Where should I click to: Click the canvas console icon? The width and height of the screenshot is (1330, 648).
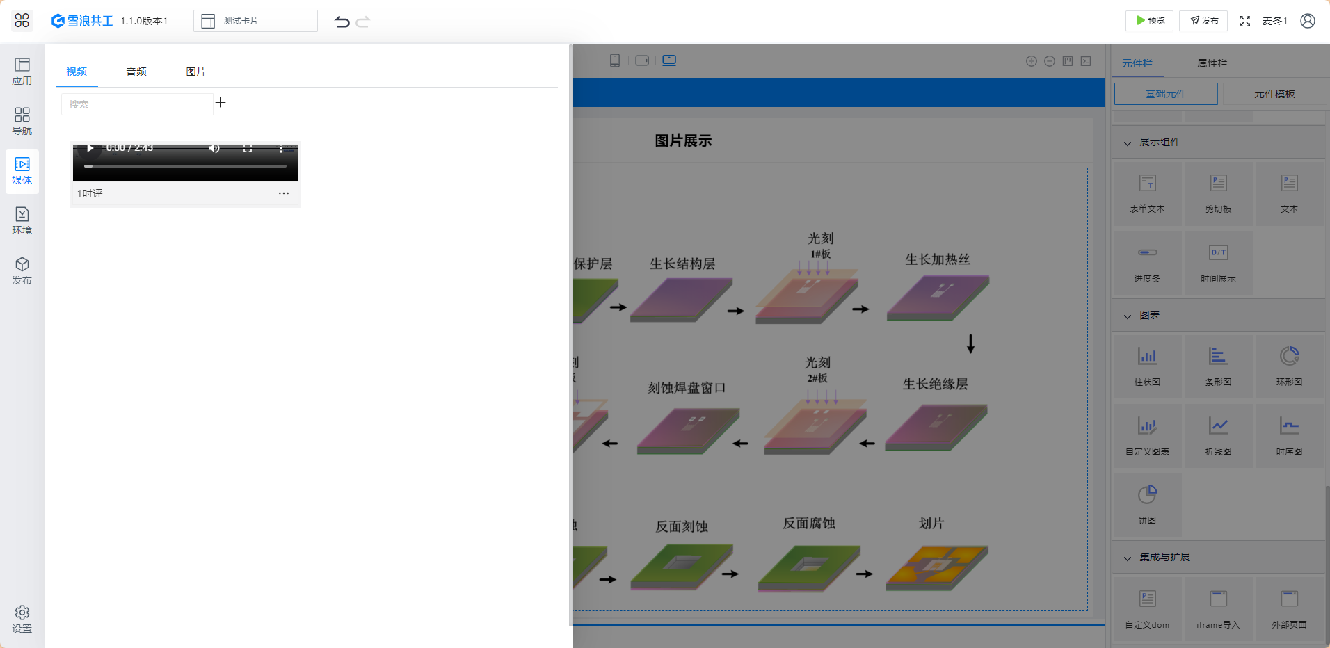pyautogui.click(x=1086, y=61)
